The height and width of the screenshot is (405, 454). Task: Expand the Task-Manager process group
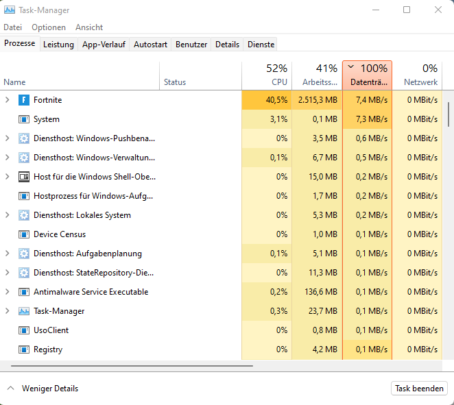[x=8, y=311]
